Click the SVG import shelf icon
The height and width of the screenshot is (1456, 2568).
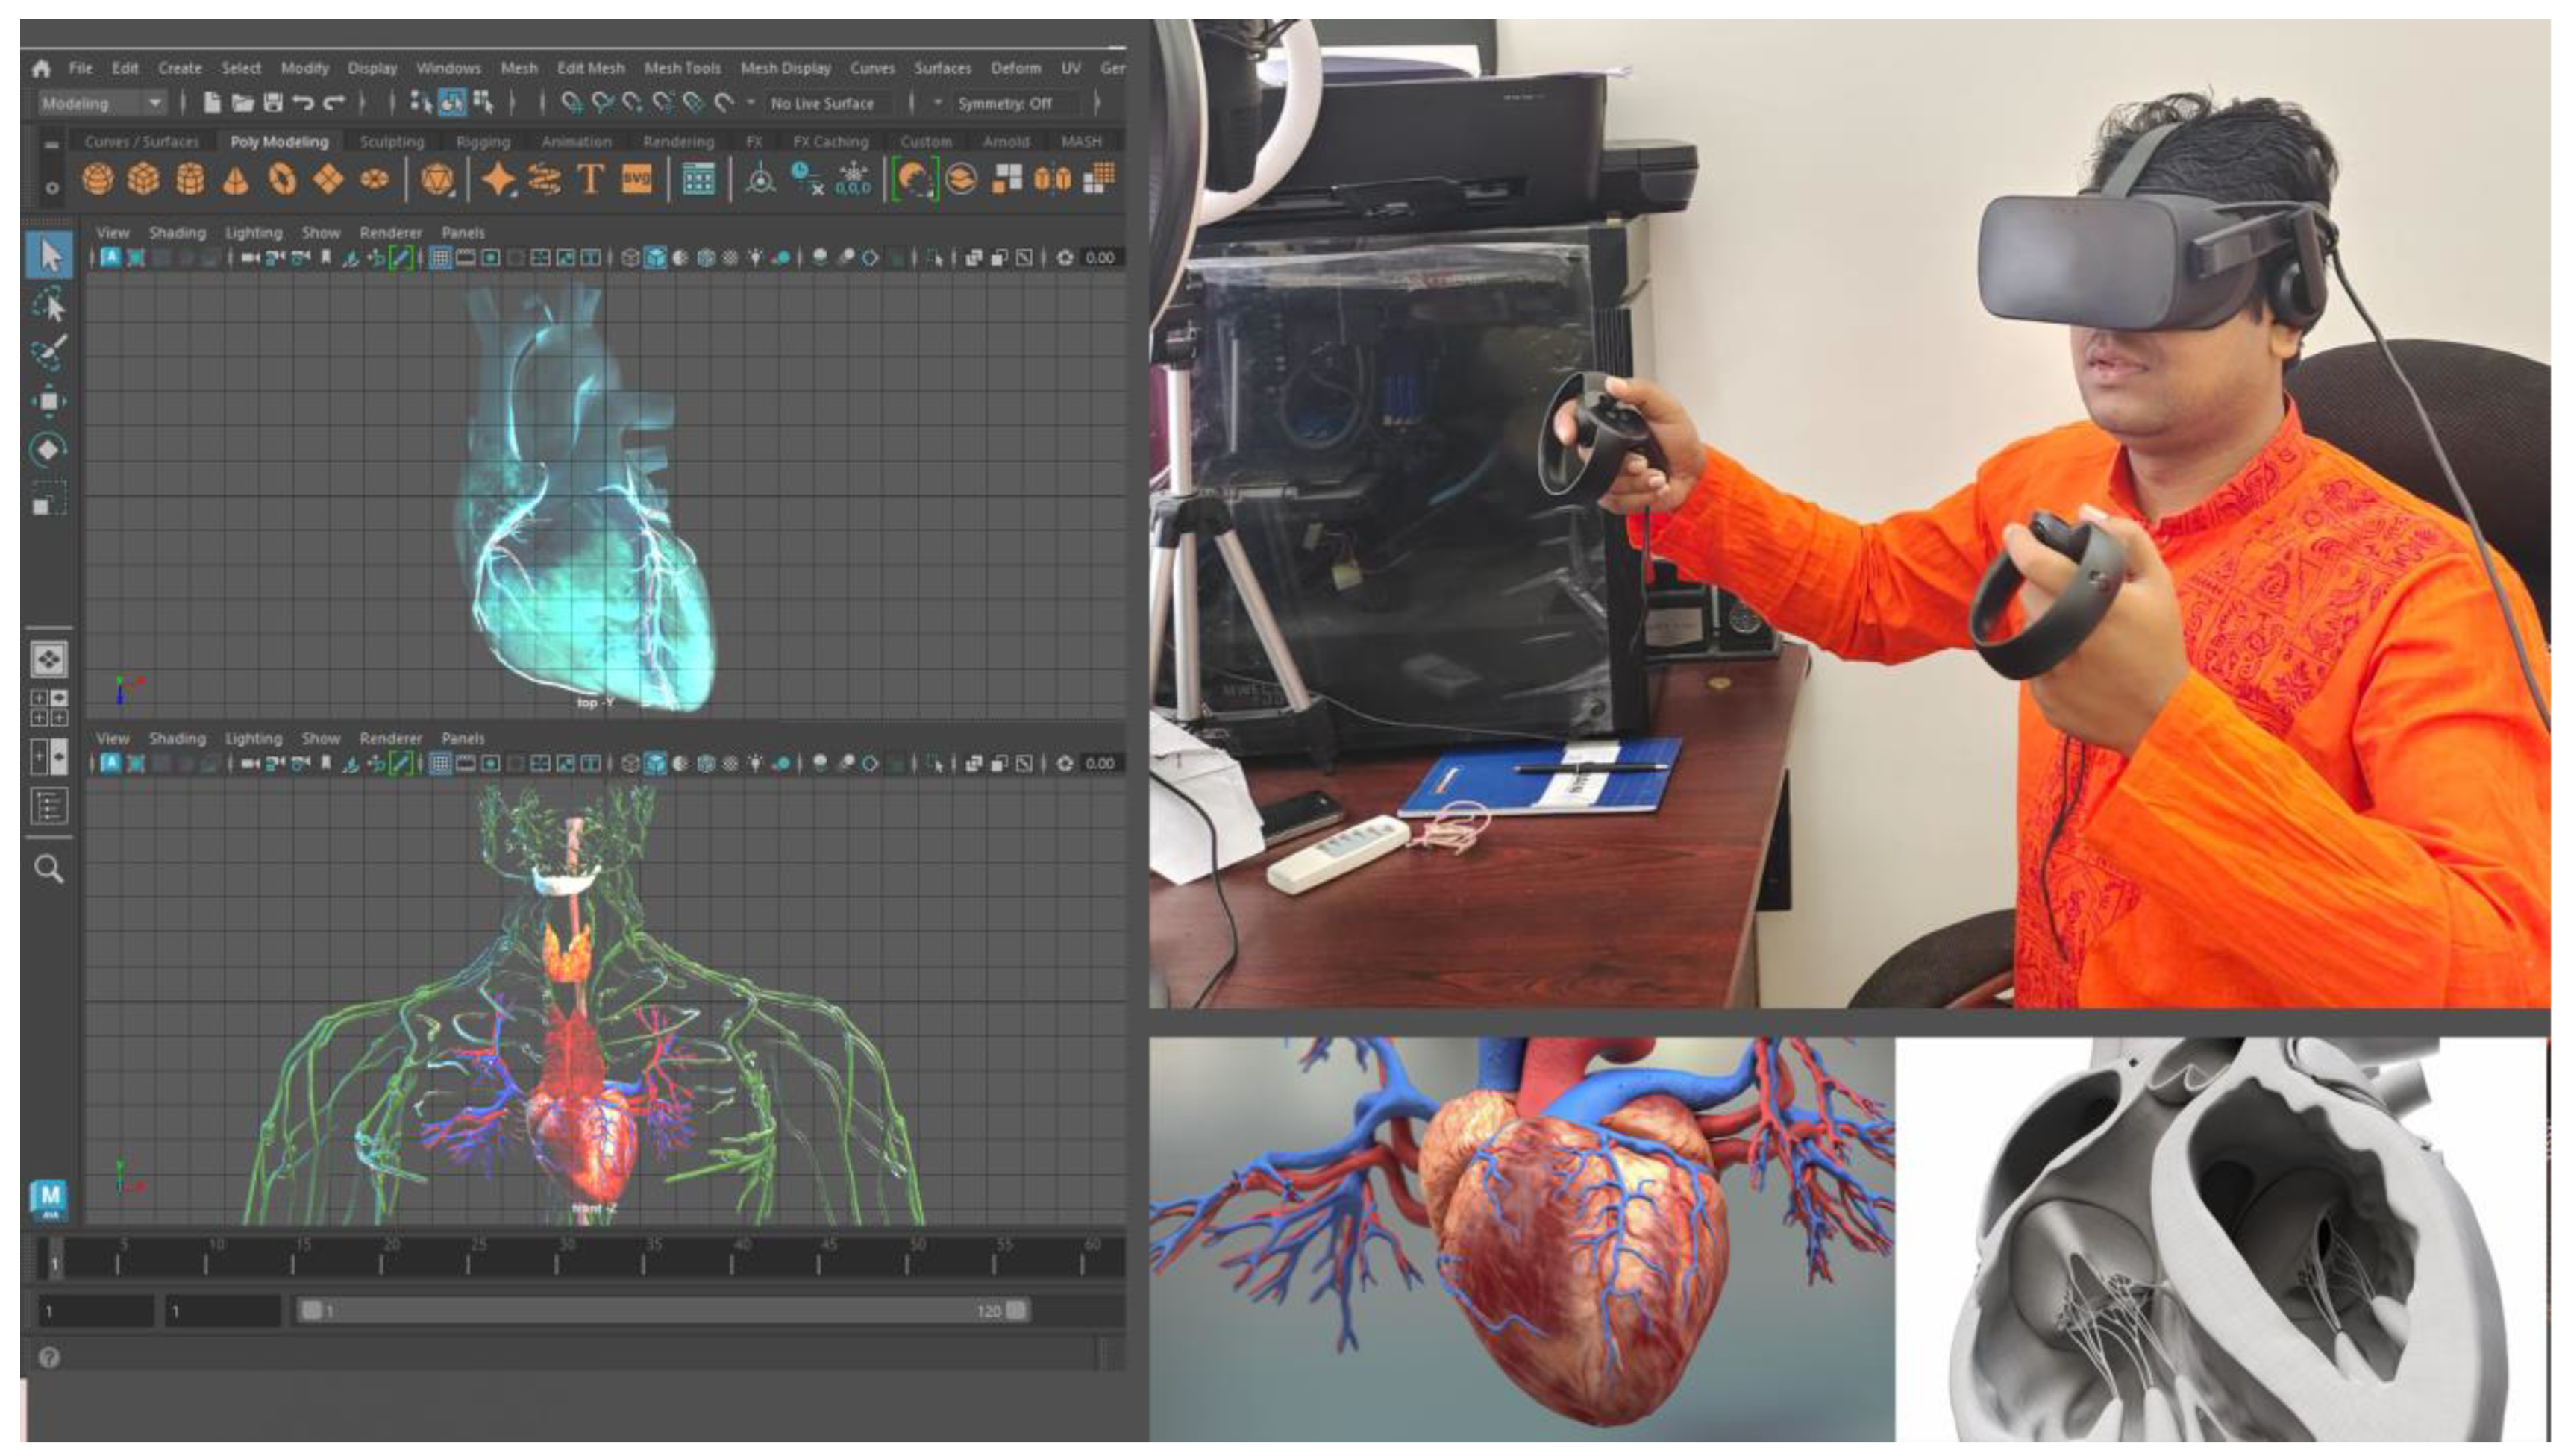tap(637, 180)
